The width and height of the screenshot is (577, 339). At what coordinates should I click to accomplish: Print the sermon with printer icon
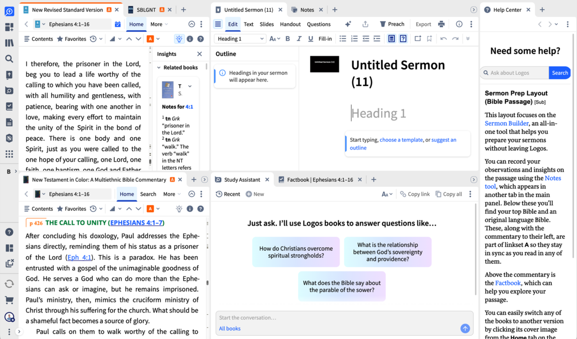[x=441, y=24]
